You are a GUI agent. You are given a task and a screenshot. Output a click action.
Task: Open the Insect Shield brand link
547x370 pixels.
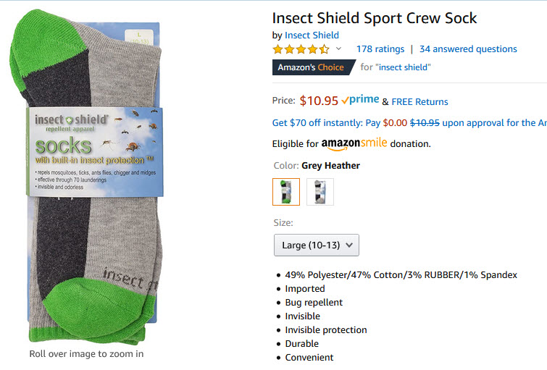click(312, 35)
